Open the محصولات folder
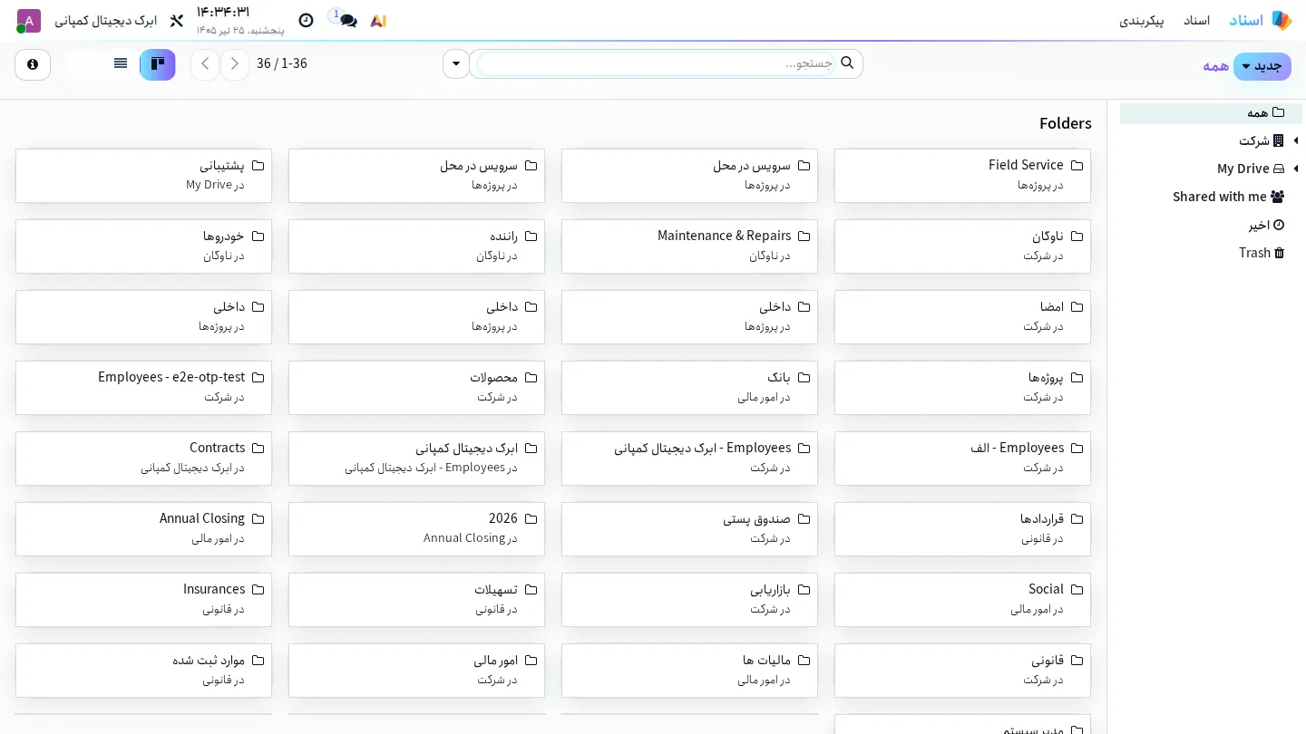 [x=416, y=388]
